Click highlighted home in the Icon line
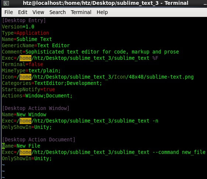This screenshot has height=179, width=207. click(x=25, y=77)
